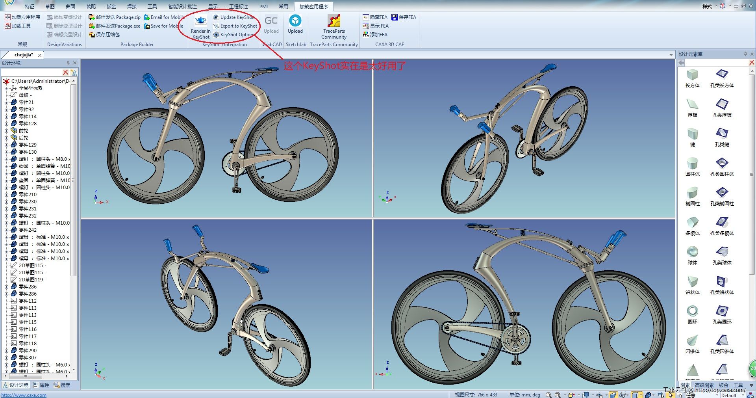This screenshot has width=756, height=398.
Task: Toggle auto-hide pin on 设计元素库 panel
Action: 745,54
